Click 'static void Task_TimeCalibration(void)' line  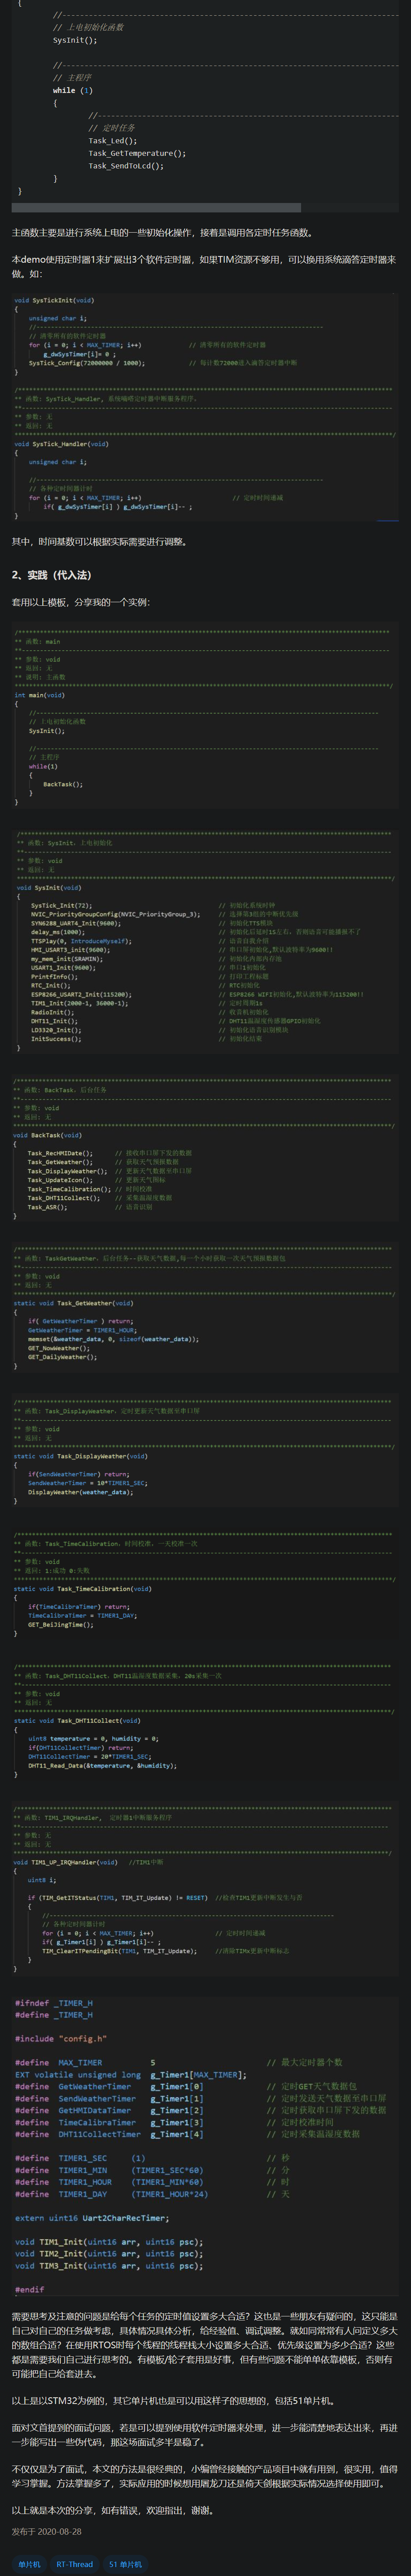pyautogui.click(x=83, y=1588)
